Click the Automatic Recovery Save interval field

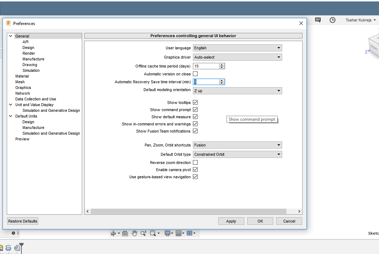tap(206, 82)
